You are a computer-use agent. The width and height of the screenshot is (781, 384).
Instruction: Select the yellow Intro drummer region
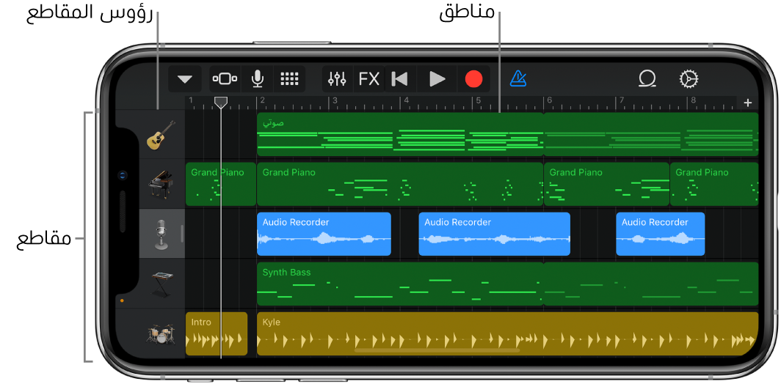click(x=216, y=333)
